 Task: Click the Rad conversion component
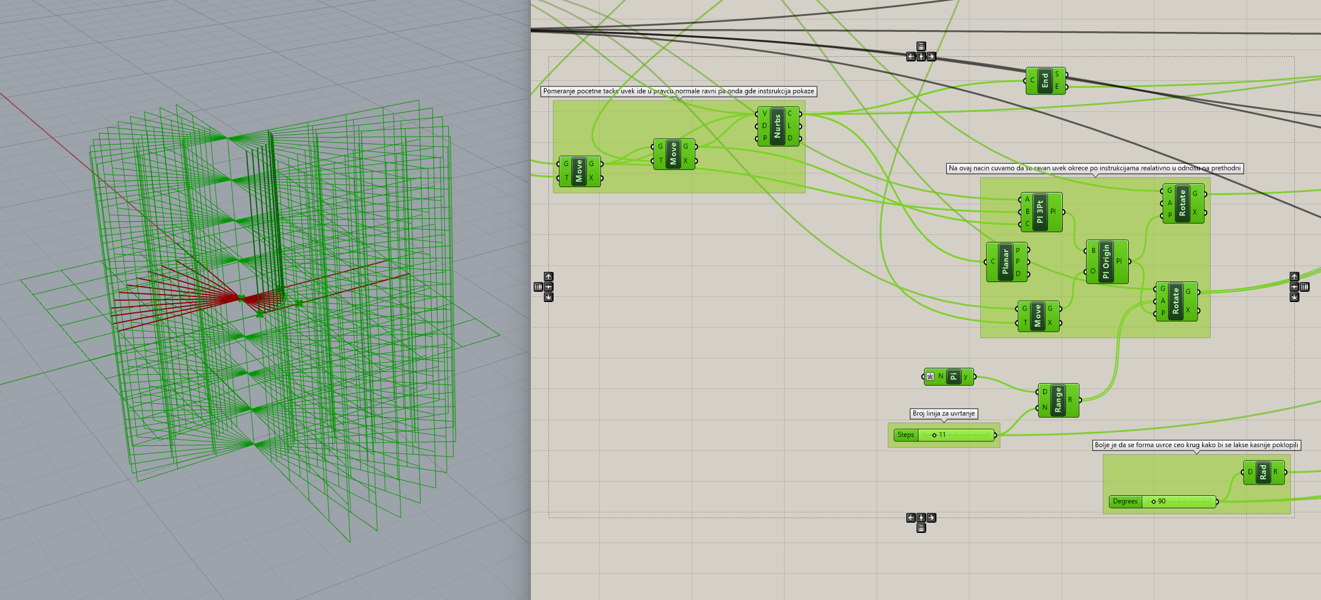click(1263, 472)
